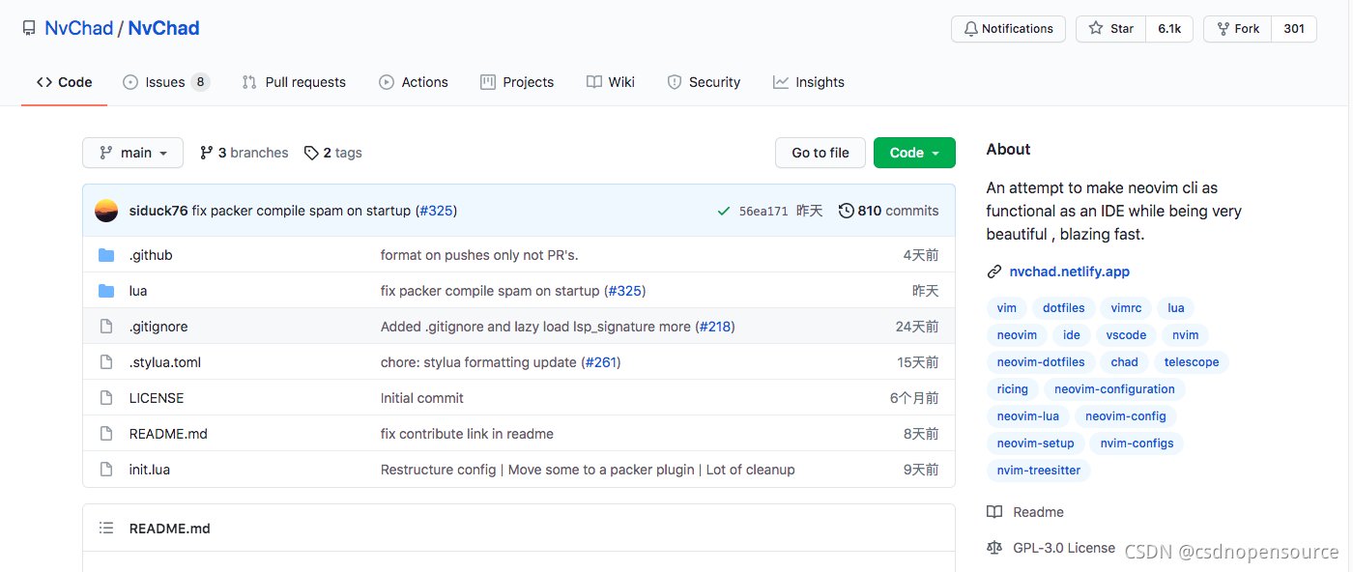Screen dimensions: 1353x572
Task: Click the vim topic tag
Action: click(1007, 308)
